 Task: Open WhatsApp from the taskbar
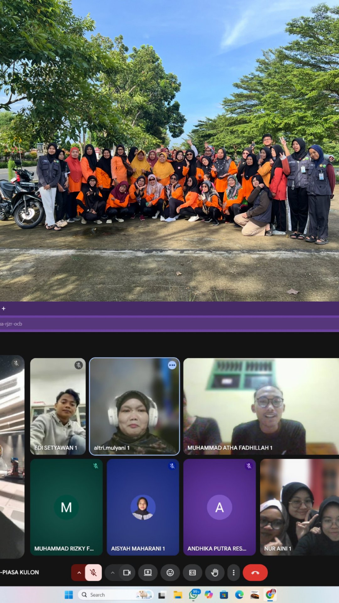pos(194,595)
